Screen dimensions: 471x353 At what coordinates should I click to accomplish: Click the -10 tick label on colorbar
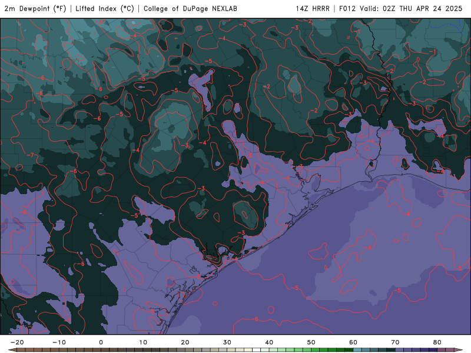coord(59,342)
